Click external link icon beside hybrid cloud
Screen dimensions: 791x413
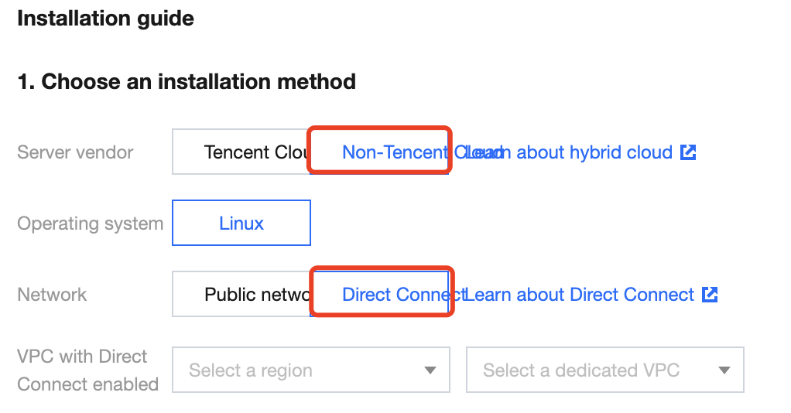[x=688, y=152]
